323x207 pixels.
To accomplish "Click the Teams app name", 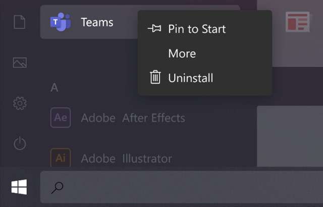I will [x=97, y=22].
